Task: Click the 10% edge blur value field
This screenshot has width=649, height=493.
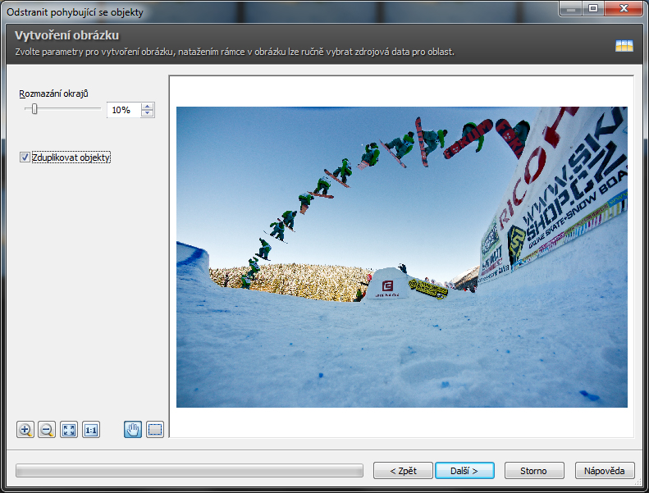Action: (x=122, y=110)
